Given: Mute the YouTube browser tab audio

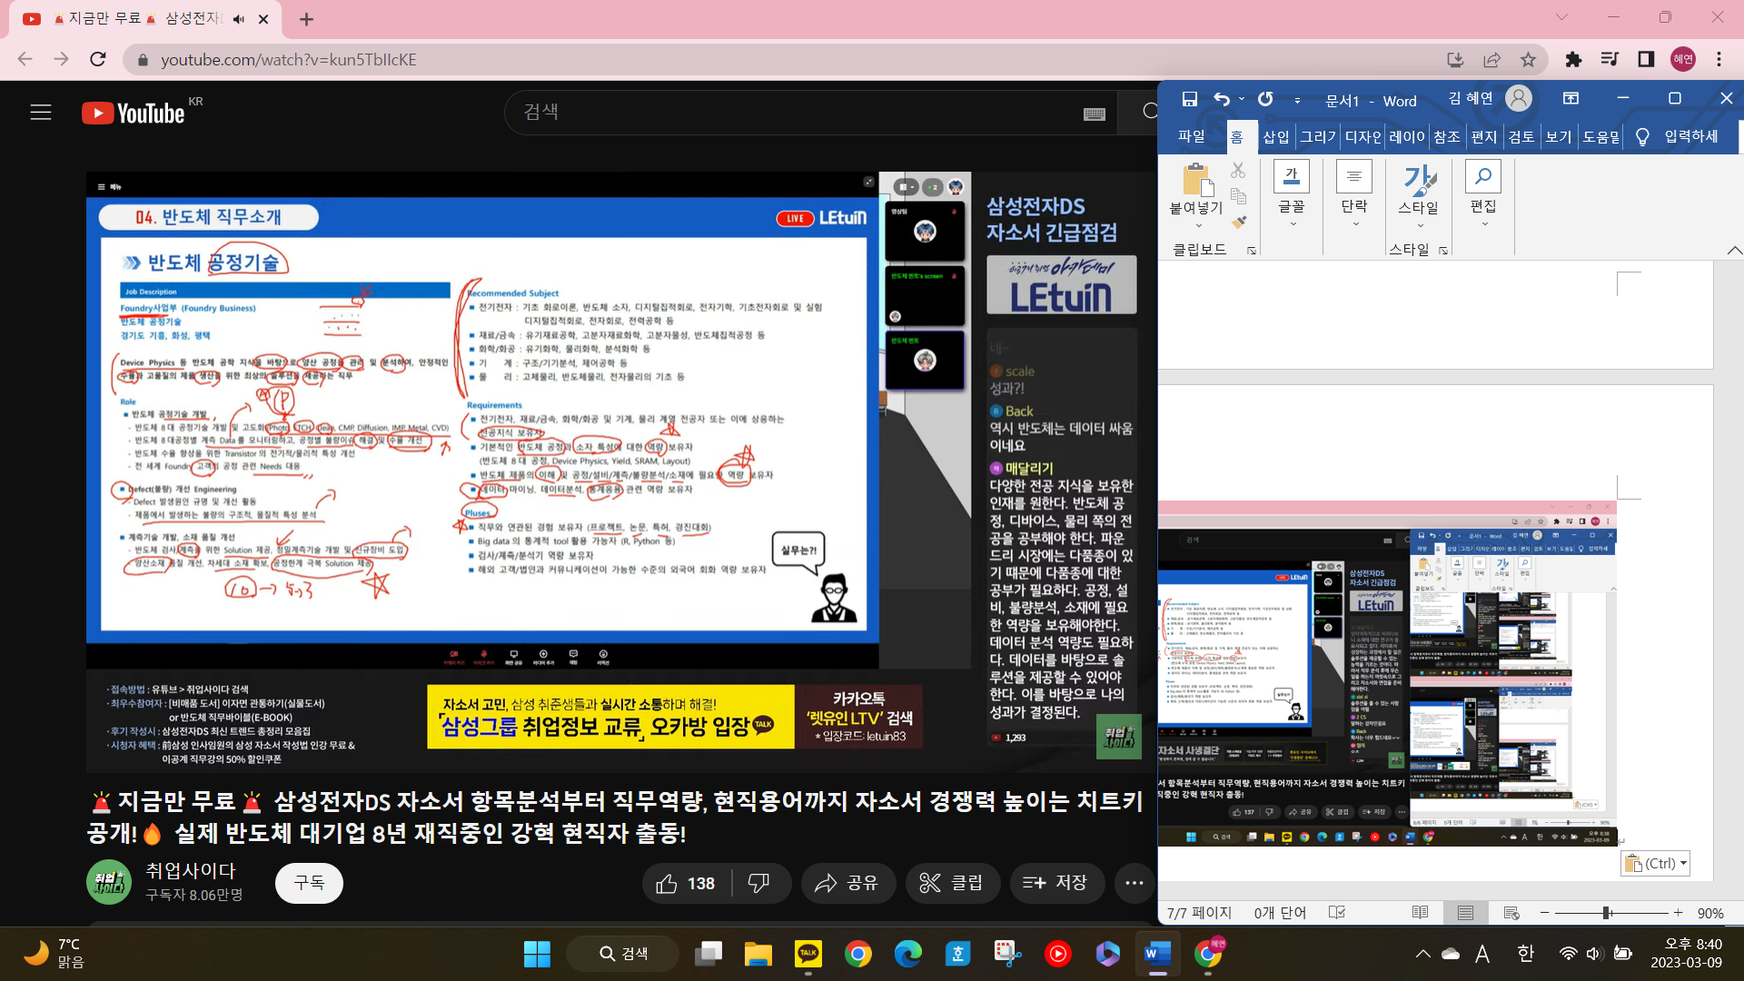Looking at the screenshot, I should click(x=239, y=19).
